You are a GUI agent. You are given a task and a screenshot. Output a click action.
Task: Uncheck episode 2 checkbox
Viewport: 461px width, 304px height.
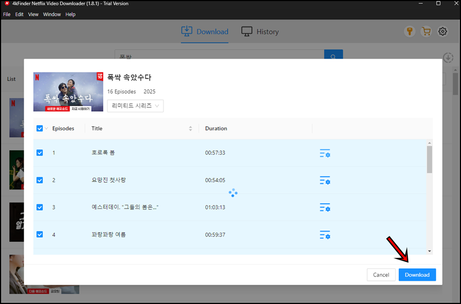click(x=40, y=180)
